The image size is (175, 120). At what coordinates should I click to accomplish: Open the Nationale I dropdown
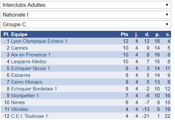[x=86, y=15]
